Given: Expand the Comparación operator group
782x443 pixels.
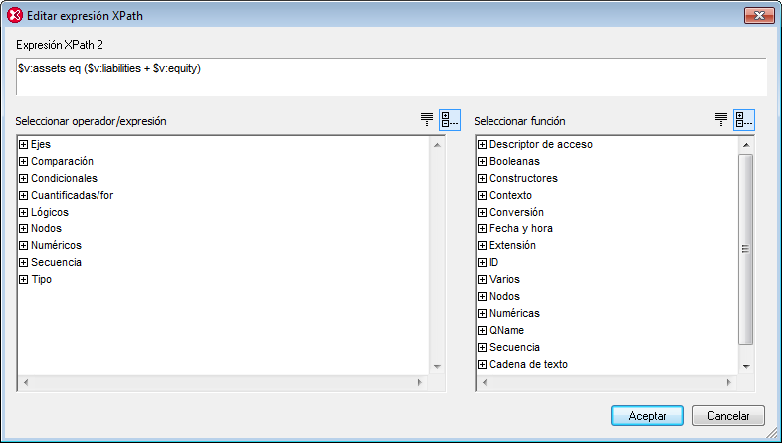Looking at the screenshot, I should click(x=24, y=162).
